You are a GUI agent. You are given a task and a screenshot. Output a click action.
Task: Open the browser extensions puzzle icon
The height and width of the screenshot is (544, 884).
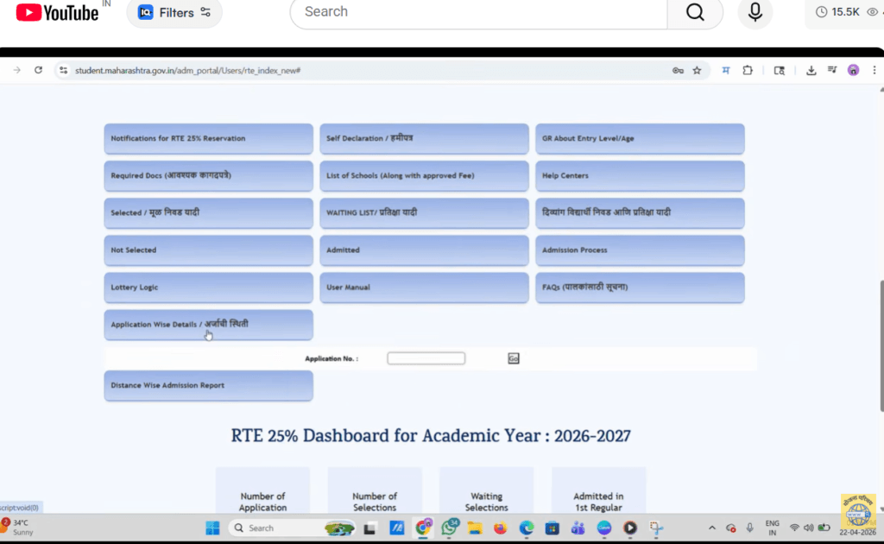coord(748,70)
